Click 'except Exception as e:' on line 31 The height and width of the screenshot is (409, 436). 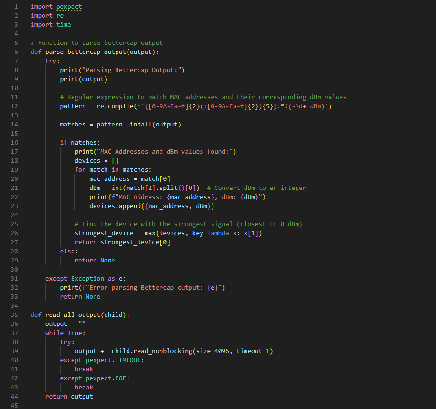point(85,279)
